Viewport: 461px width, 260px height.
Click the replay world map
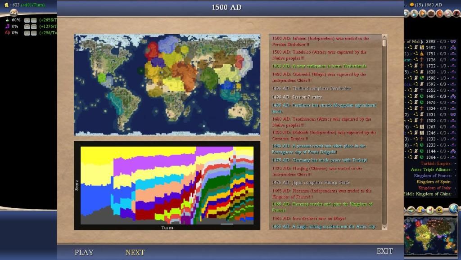coord(167,85)
